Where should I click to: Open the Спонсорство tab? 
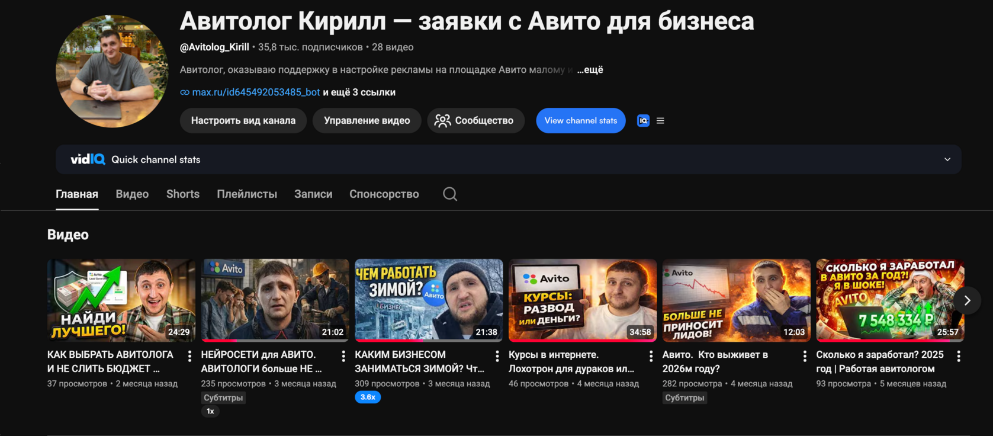pyautogui.click(x=384, y=194)
